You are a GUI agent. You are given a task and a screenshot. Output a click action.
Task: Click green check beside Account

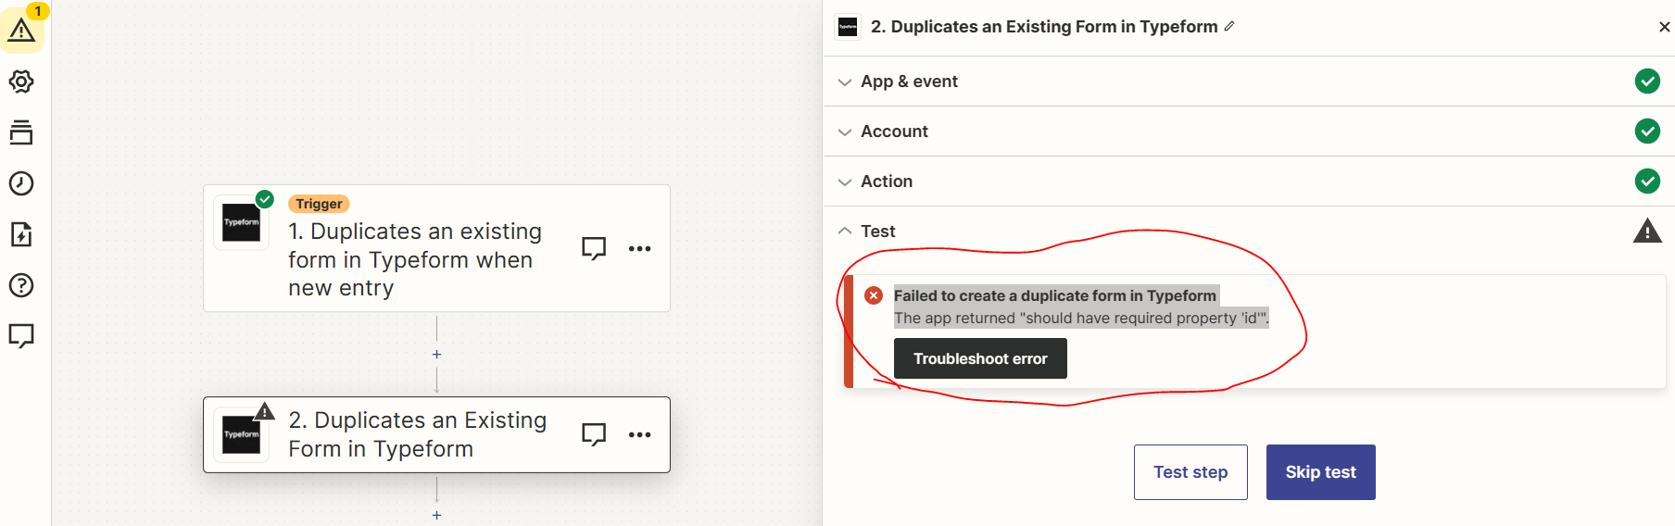click(1647, 131)
